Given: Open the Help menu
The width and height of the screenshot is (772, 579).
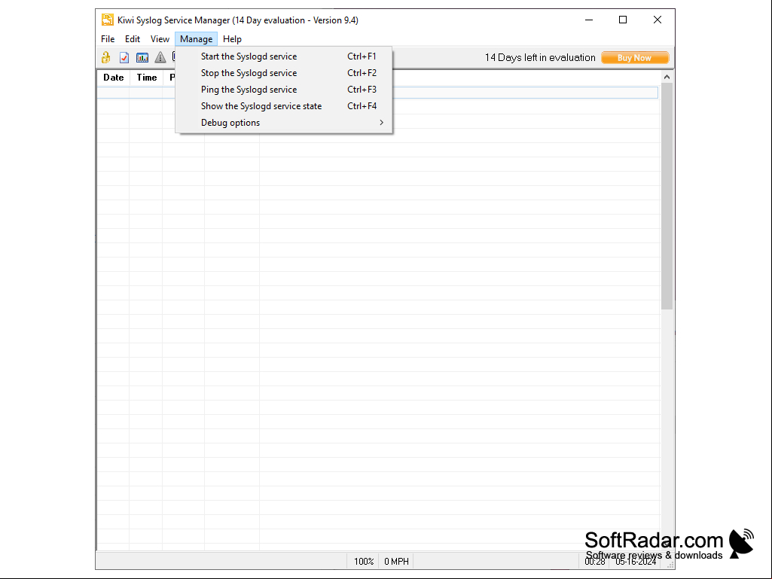Looking at the screenshot, I should coord(232,39).
